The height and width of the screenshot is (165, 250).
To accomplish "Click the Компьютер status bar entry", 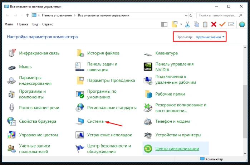I will (211, 159).
